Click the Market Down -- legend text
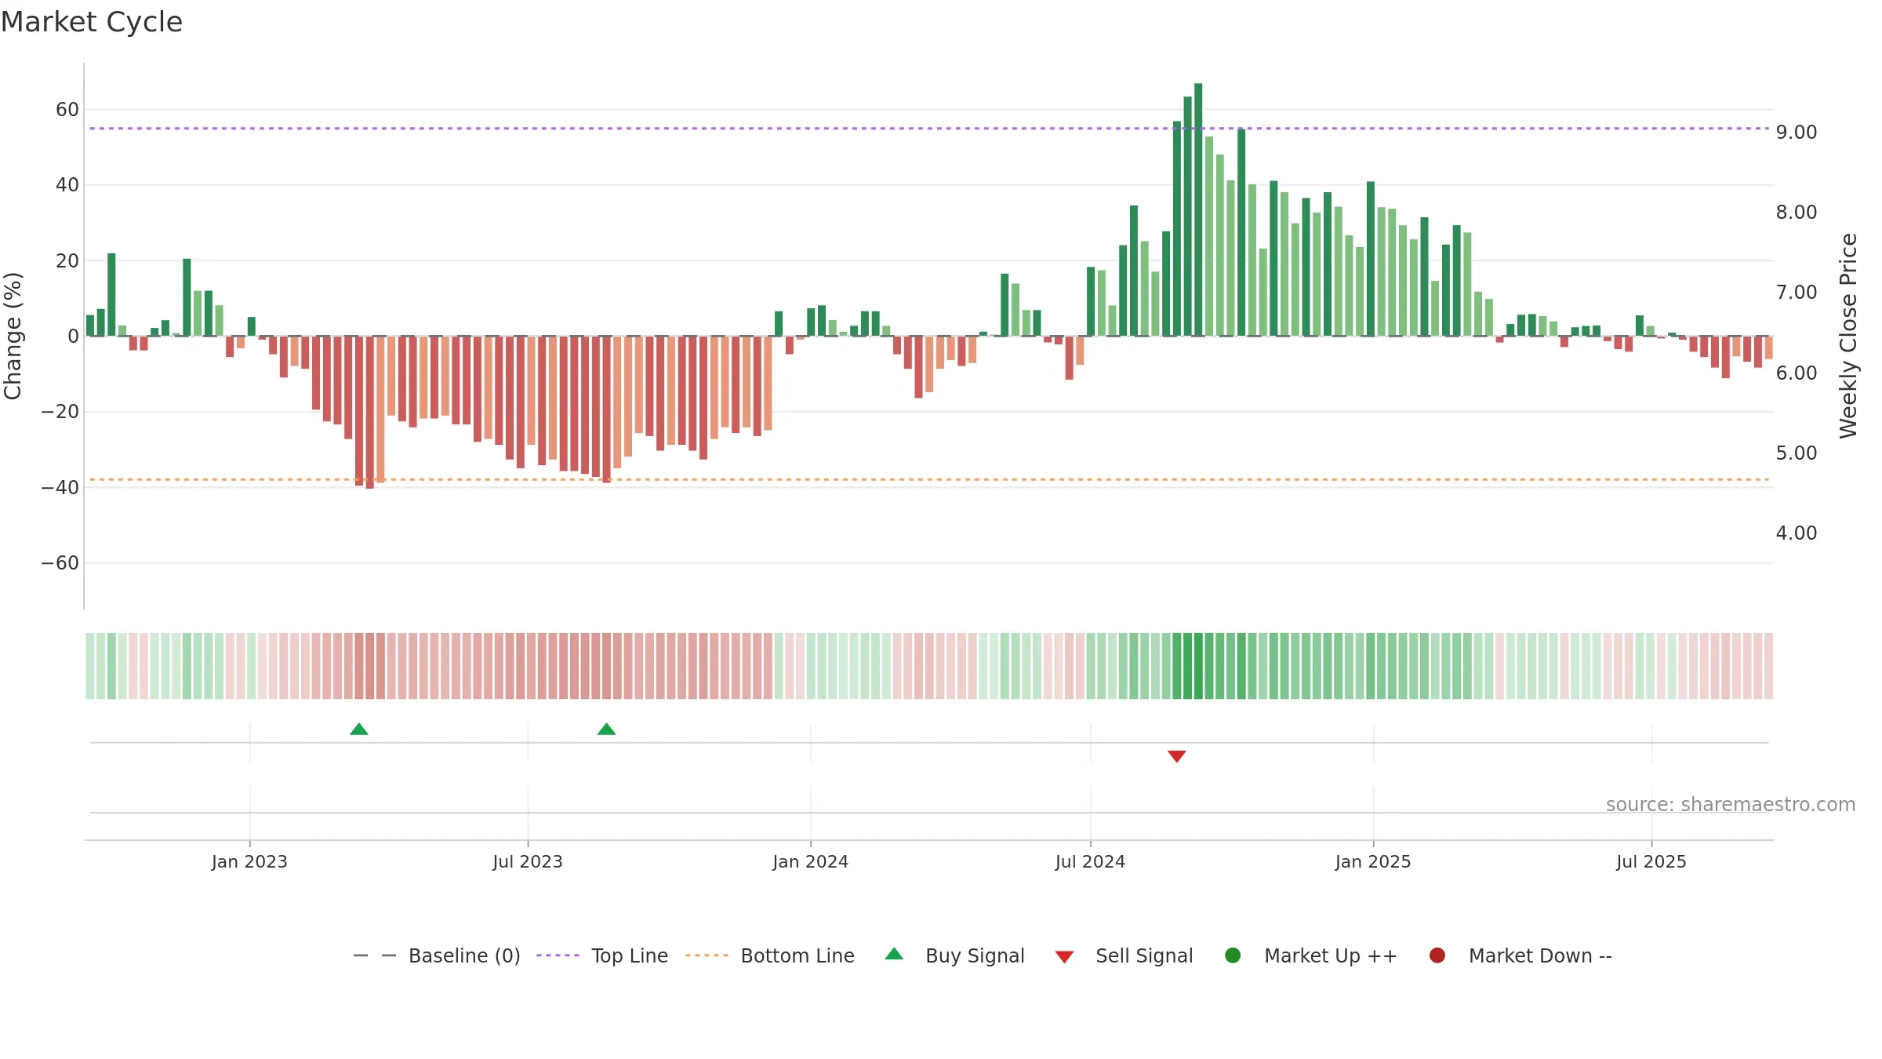This screenshot has height=1059, width=1882. (1540, 955)
